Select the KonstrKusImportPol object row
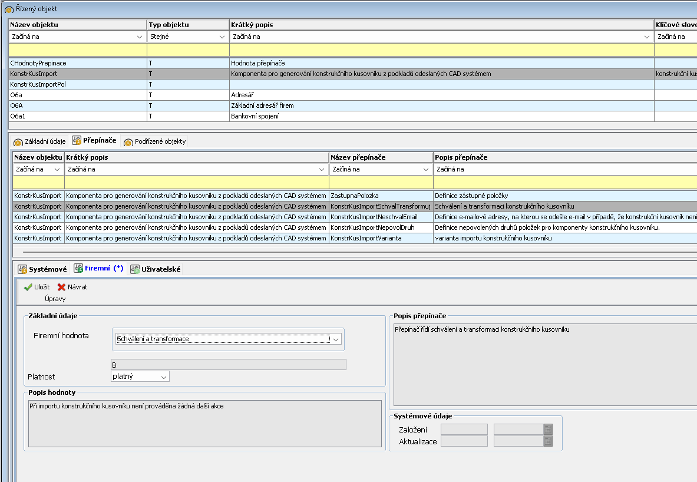Image resolution: width=697 pixels, height=482 pixels. 77,84
